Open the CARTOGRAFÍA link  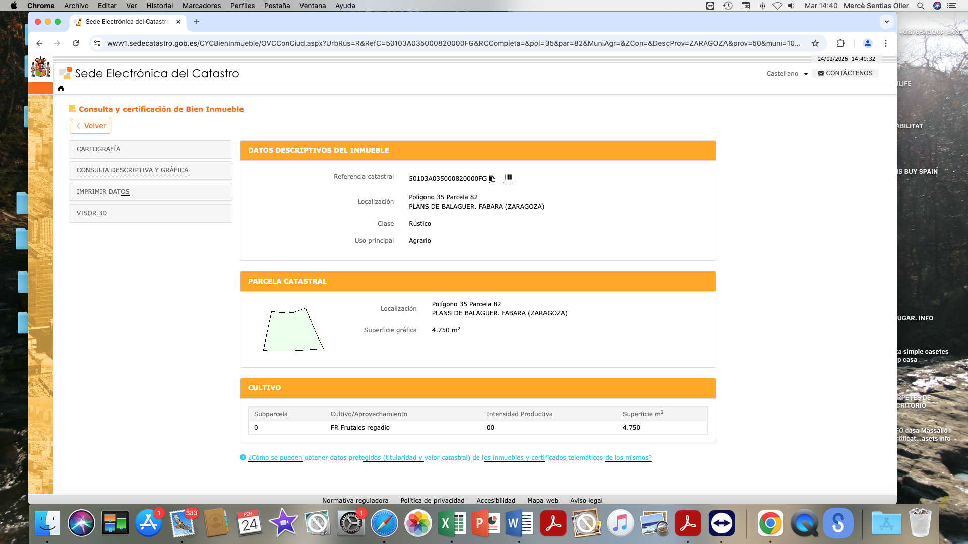coord(98,149)
